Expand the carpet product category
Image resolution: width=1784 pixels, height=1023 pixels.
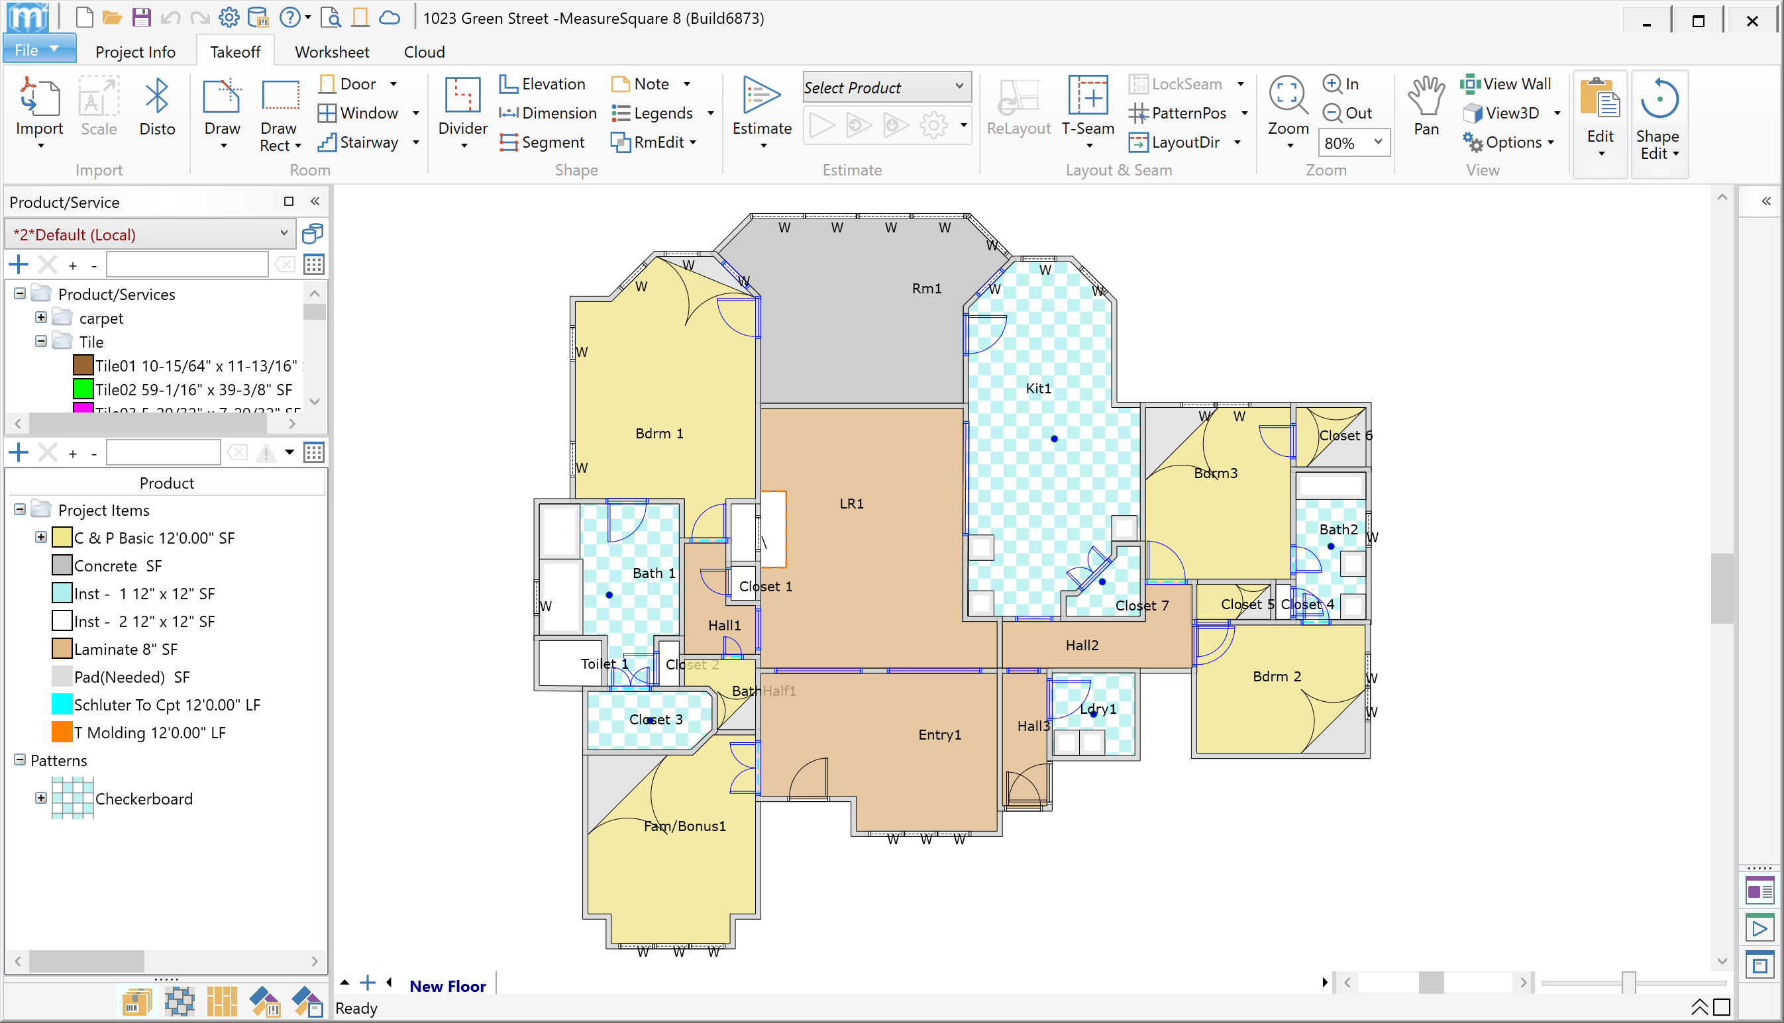tap(40, 317)
